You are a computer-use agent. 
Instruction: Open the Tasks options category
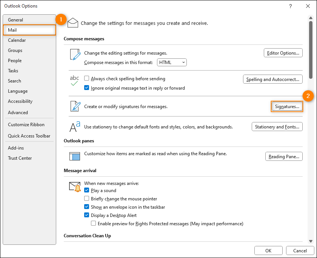(x=29, y=71)
